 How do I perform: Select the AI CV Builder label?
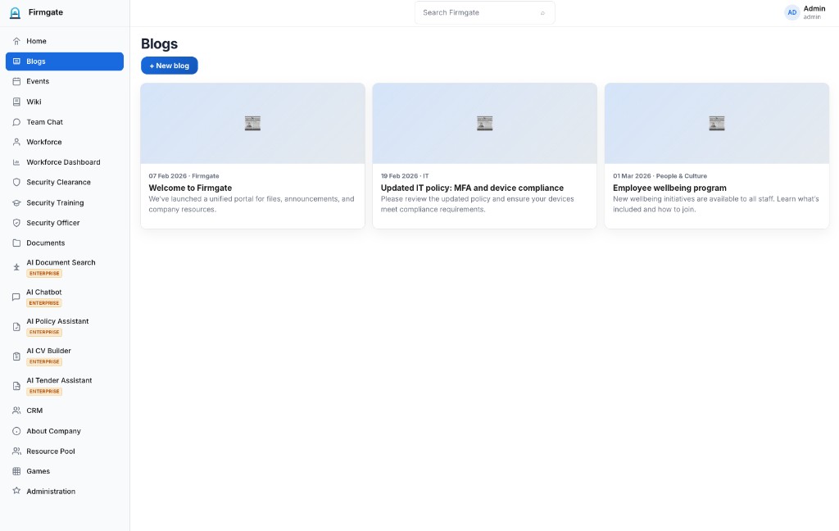pyautogui.click(x=48, y=351)
